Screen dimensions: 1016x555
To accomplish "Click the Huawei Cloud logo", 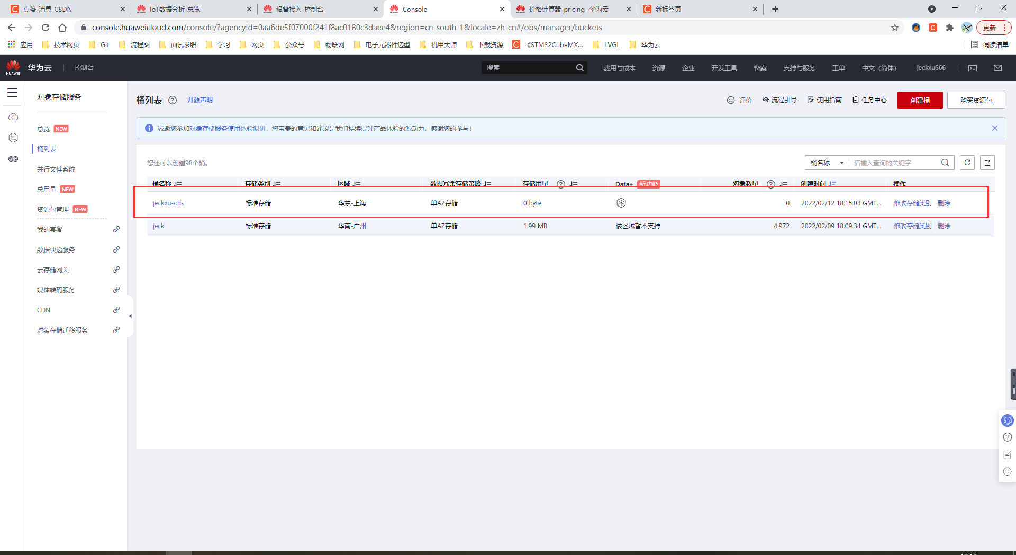I will [x=13, y=68].
